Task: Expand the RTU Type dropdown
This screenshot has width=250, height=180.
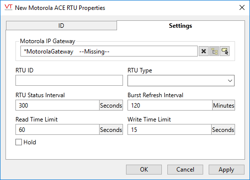Action: point(181,81)
